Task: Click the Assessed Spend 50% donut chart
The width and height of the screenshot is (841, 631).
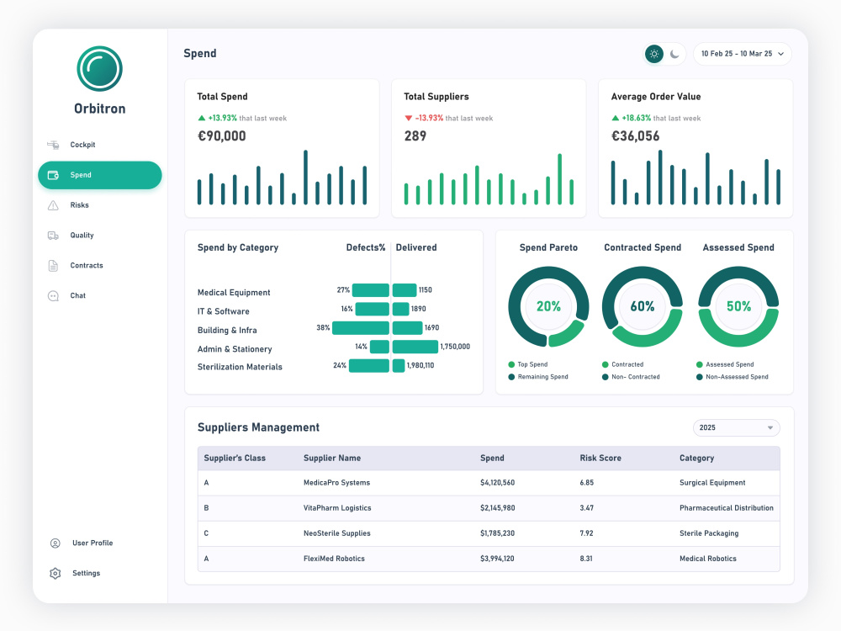Action: [x=738, y=307]
